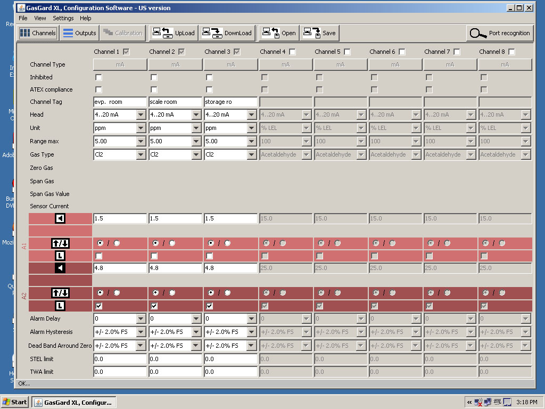Click the Port recognition magnifier icon
545x409 pixels.
coord(478,34)
